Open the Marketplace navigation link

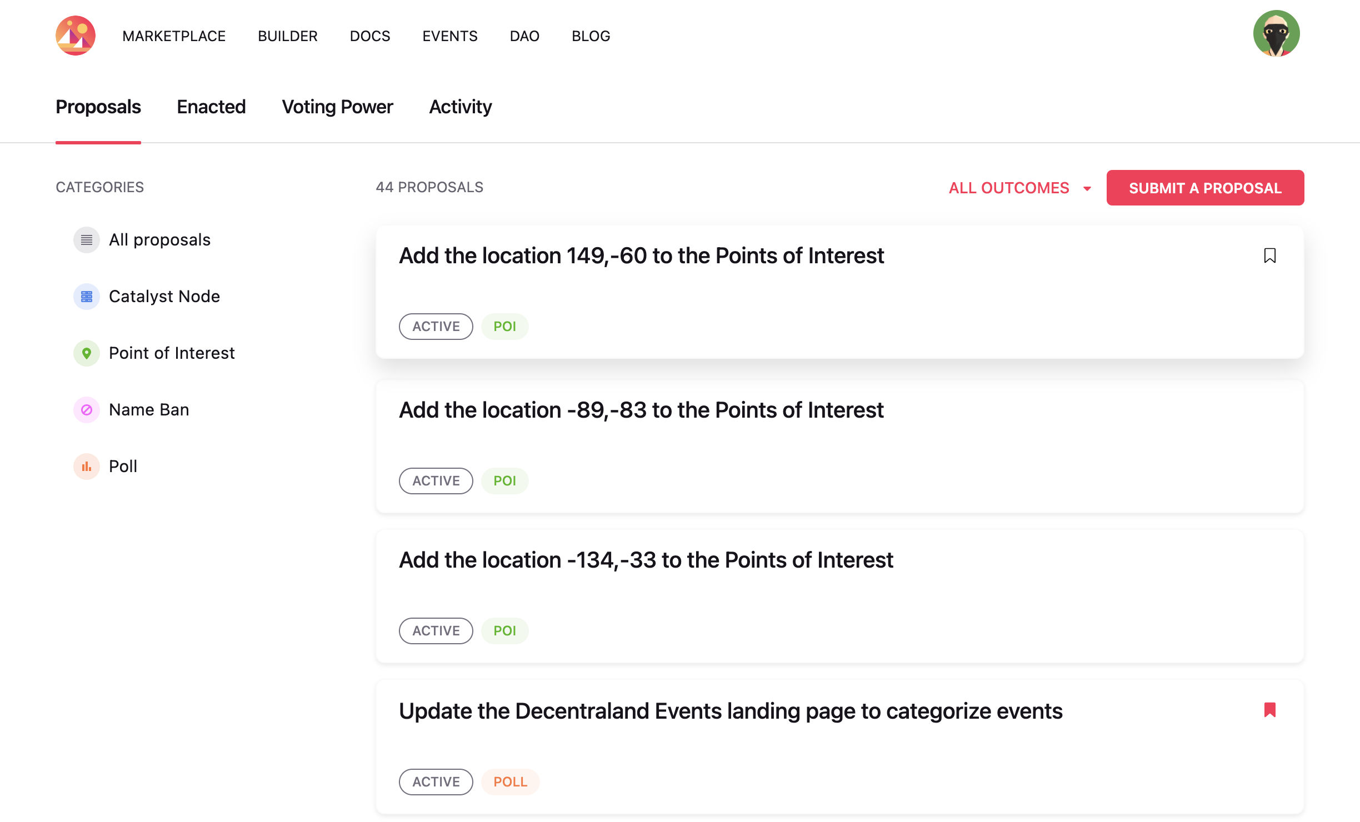pyautogui.click(x=174, y=36)
